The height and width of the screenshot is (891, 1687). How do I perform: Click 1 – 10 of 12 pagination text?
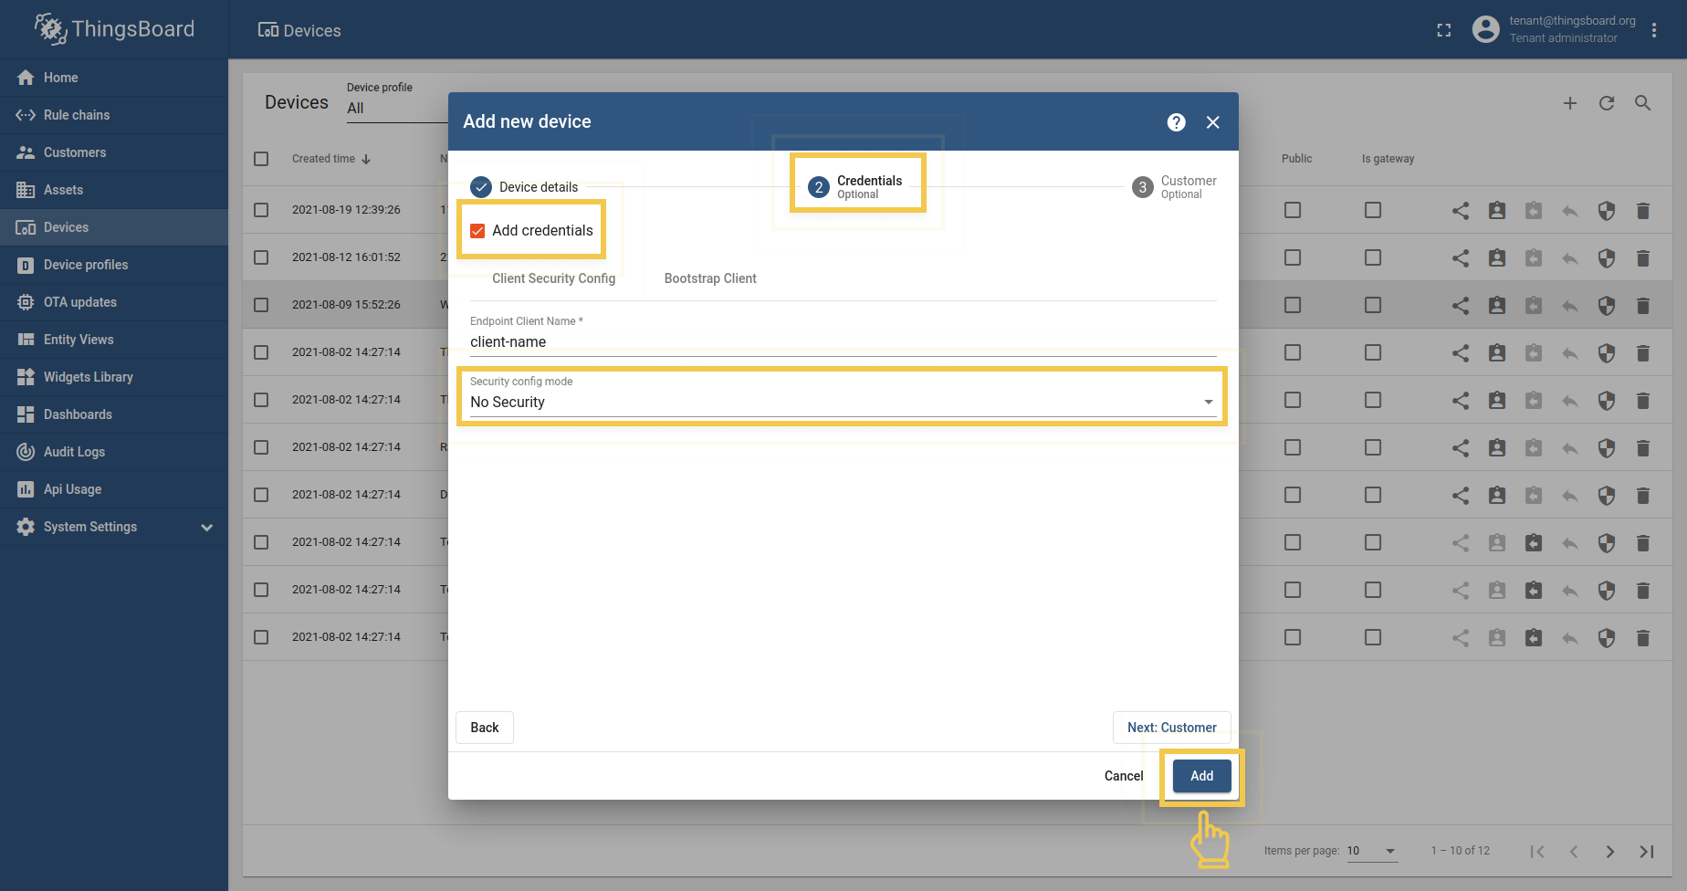[1460, 851]
